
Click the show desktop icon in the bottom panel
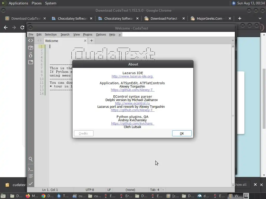[3, 196]
